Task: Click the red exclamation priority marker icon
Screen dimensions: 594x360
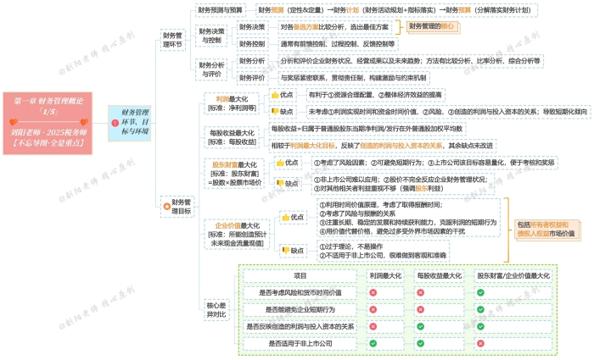Action: click(x=115, y=124)
